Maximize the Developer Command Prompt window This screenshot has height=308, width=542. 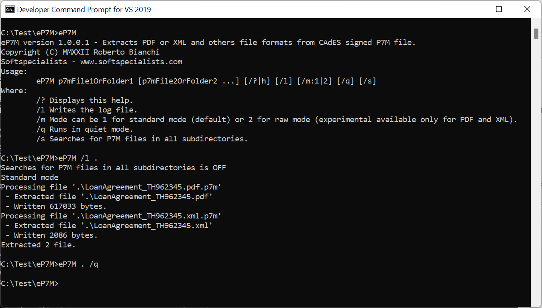(499, 9)
